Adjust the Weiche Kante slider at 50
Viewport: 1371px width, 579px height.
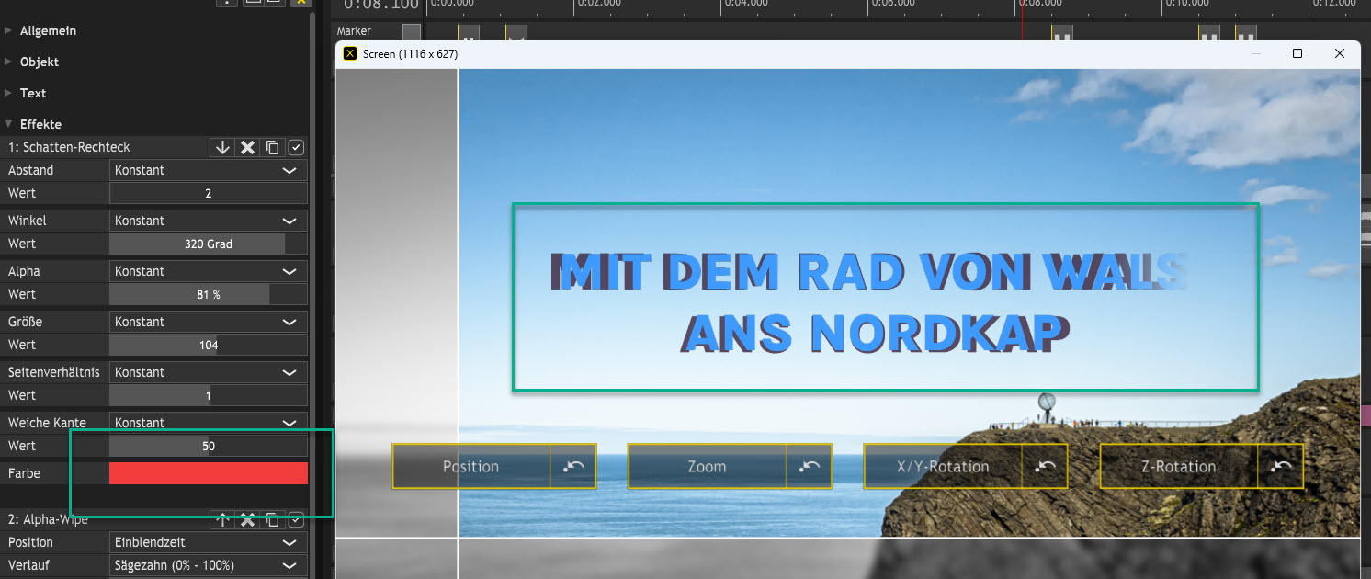(209, 446)
